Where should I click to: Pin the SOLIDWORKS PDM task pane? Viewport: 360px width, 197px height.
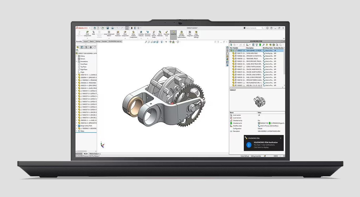tap(284, 41)
